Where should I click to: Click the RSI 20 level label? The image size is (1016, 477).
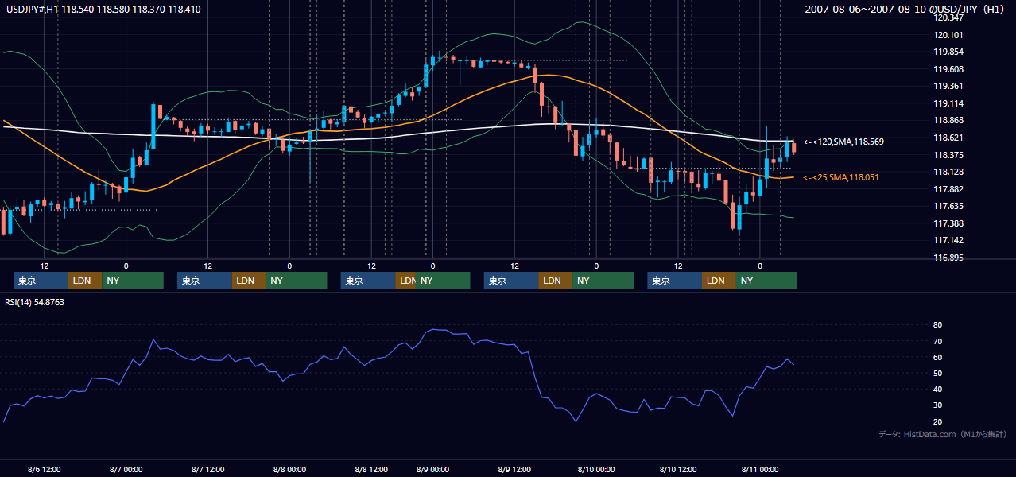937,421
